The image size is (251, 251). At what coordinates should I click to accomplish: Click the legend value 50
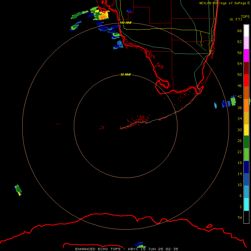[x=240, y=75]
